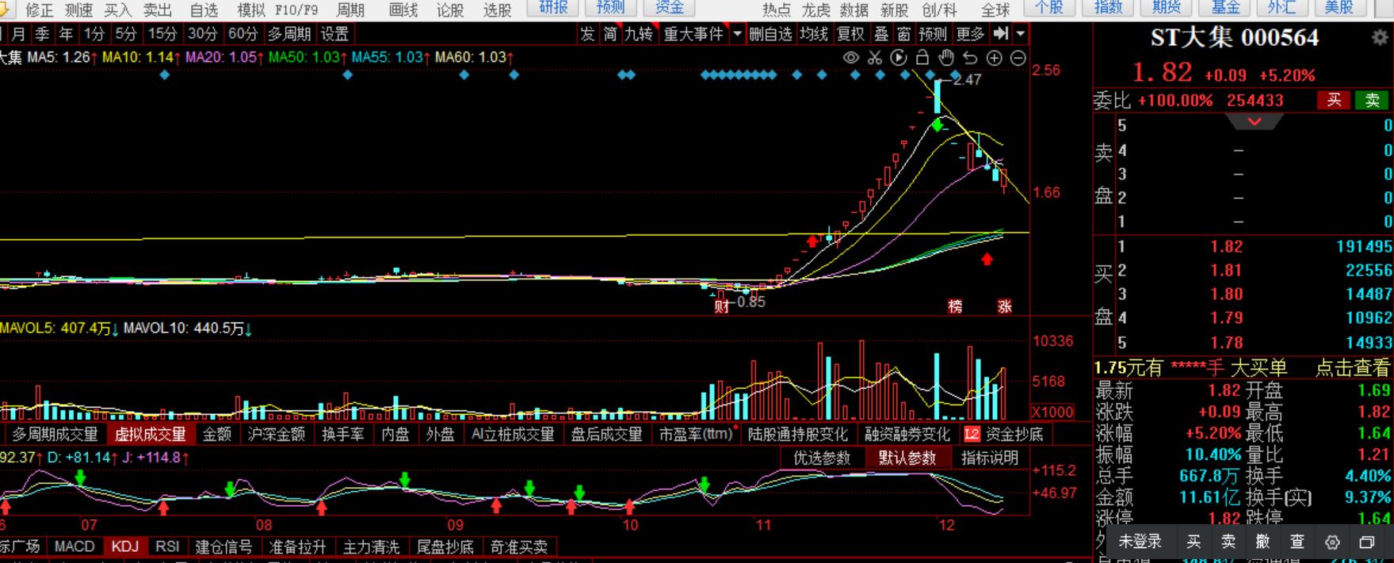Toggle the padlock lock icon on chart
Image resolution: width=1394 pixels, height=563 pixels.
pos(922,58)
